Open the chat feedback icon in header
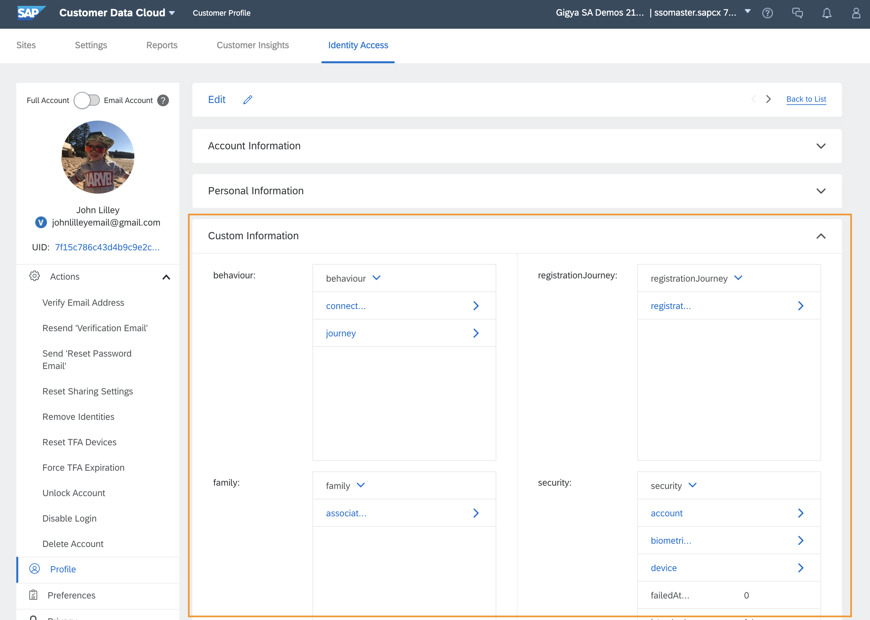Image resolution: width=870 pixels, height=620 pixels. point(797,13)
